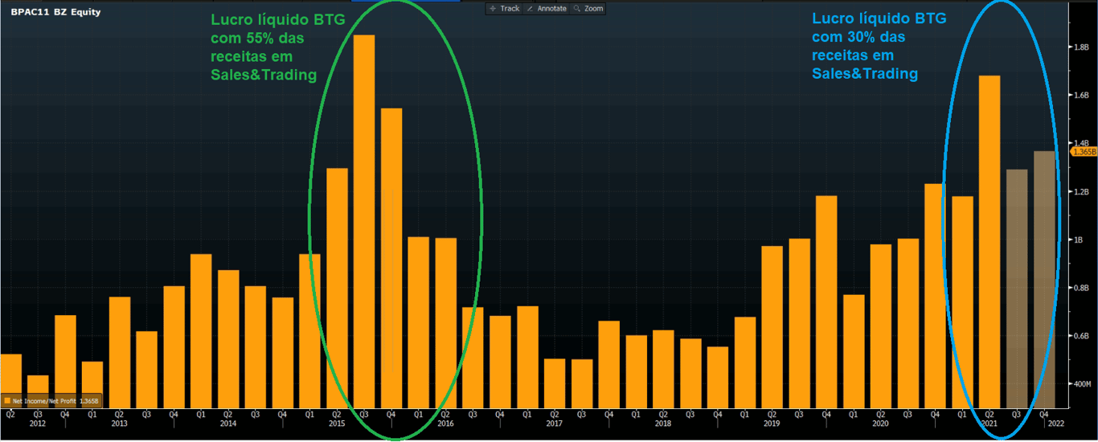Click the orange Net Income legend swatch

[x=7, y=400]
